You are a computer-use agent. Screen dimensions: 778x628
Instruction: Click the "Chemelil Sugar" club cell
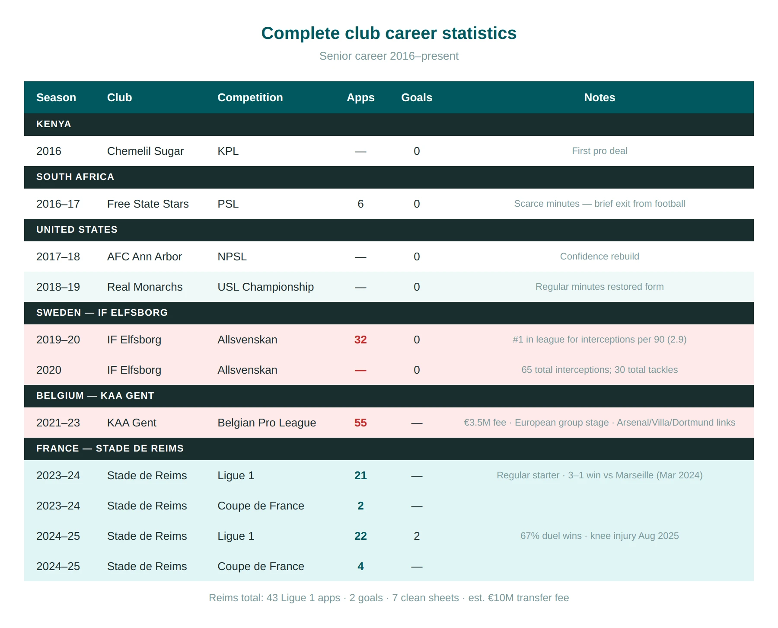[x=145, y=151]
